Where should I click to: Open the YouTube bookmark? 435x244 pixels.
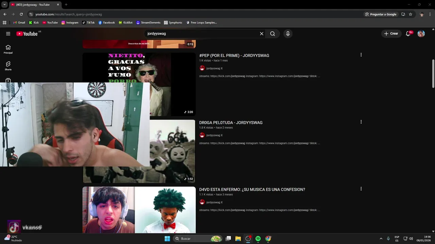[x=50, y=22]
